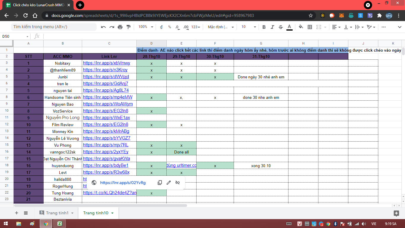
Task: Open the borders tool
Action: 310,27
